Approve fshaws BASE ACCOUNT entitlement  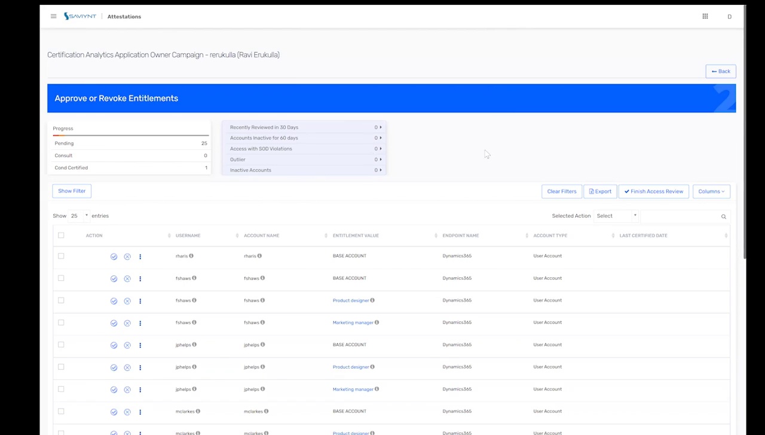pos(114,278)
